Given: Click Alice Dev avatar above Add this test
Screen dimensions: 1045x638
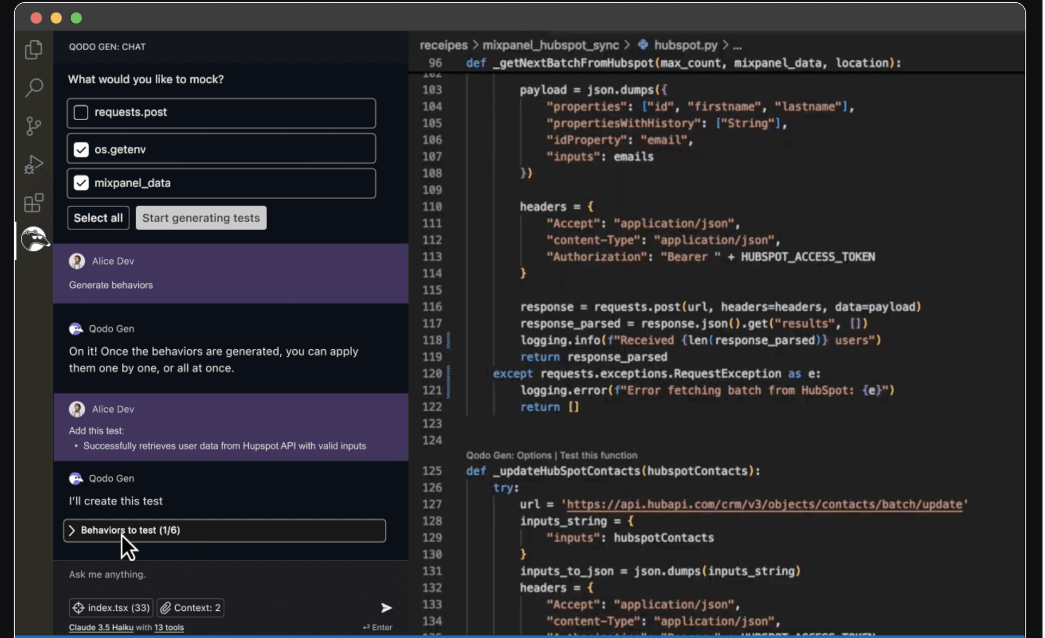Looking at the screenshot, I should [77, 409].
